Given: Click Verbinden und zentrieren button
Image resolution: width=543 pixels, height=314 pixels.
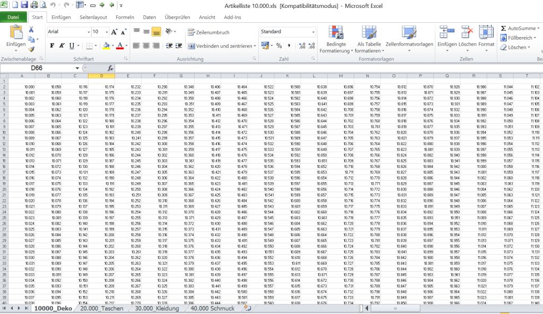Looking at the screenshot, I should [220, 46].
